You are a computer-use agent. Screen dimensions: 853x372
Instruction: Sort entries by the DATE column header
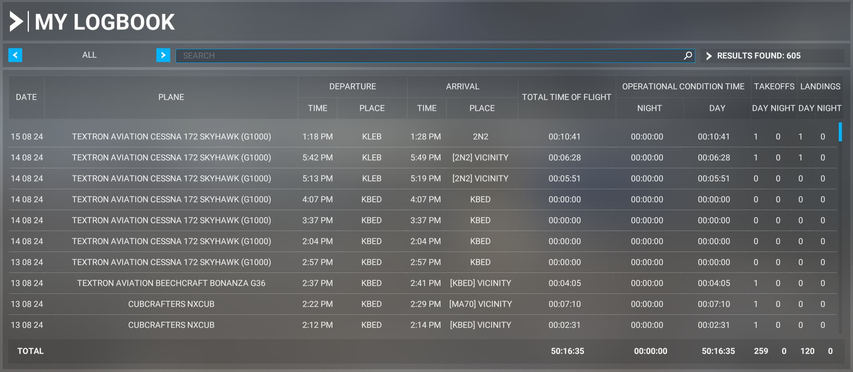click(x=26, y=97)
